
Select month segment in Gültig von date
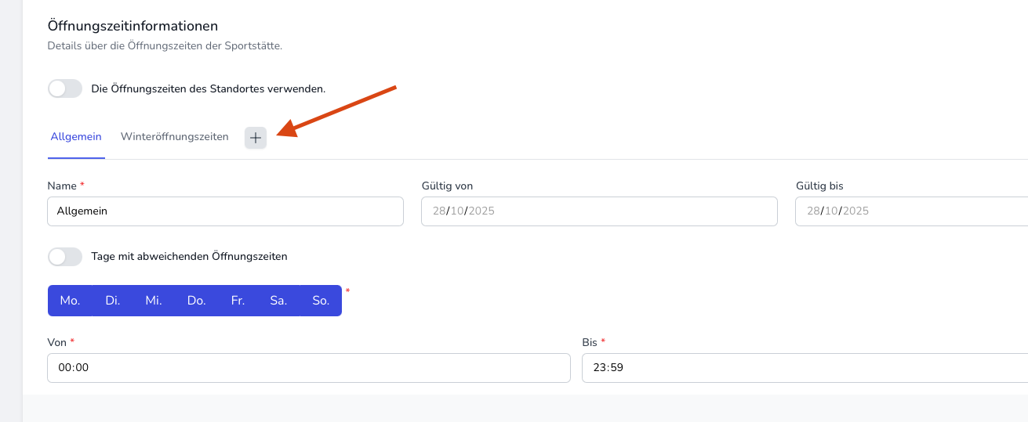[x=456, y=211]
